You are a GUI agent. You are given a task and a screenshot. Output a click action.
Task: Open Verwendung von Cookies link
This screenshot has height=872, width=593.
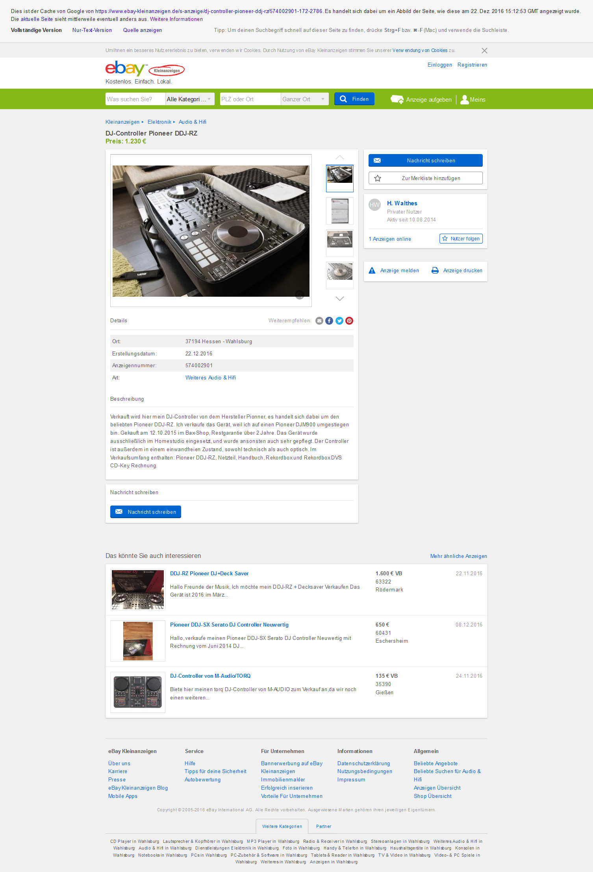click(420, 50)
